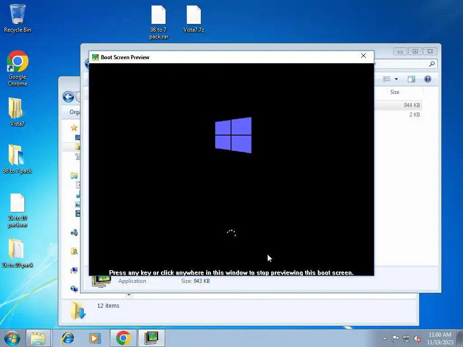
Task: Maximize the front Explorer window
Action: (415, 52)
